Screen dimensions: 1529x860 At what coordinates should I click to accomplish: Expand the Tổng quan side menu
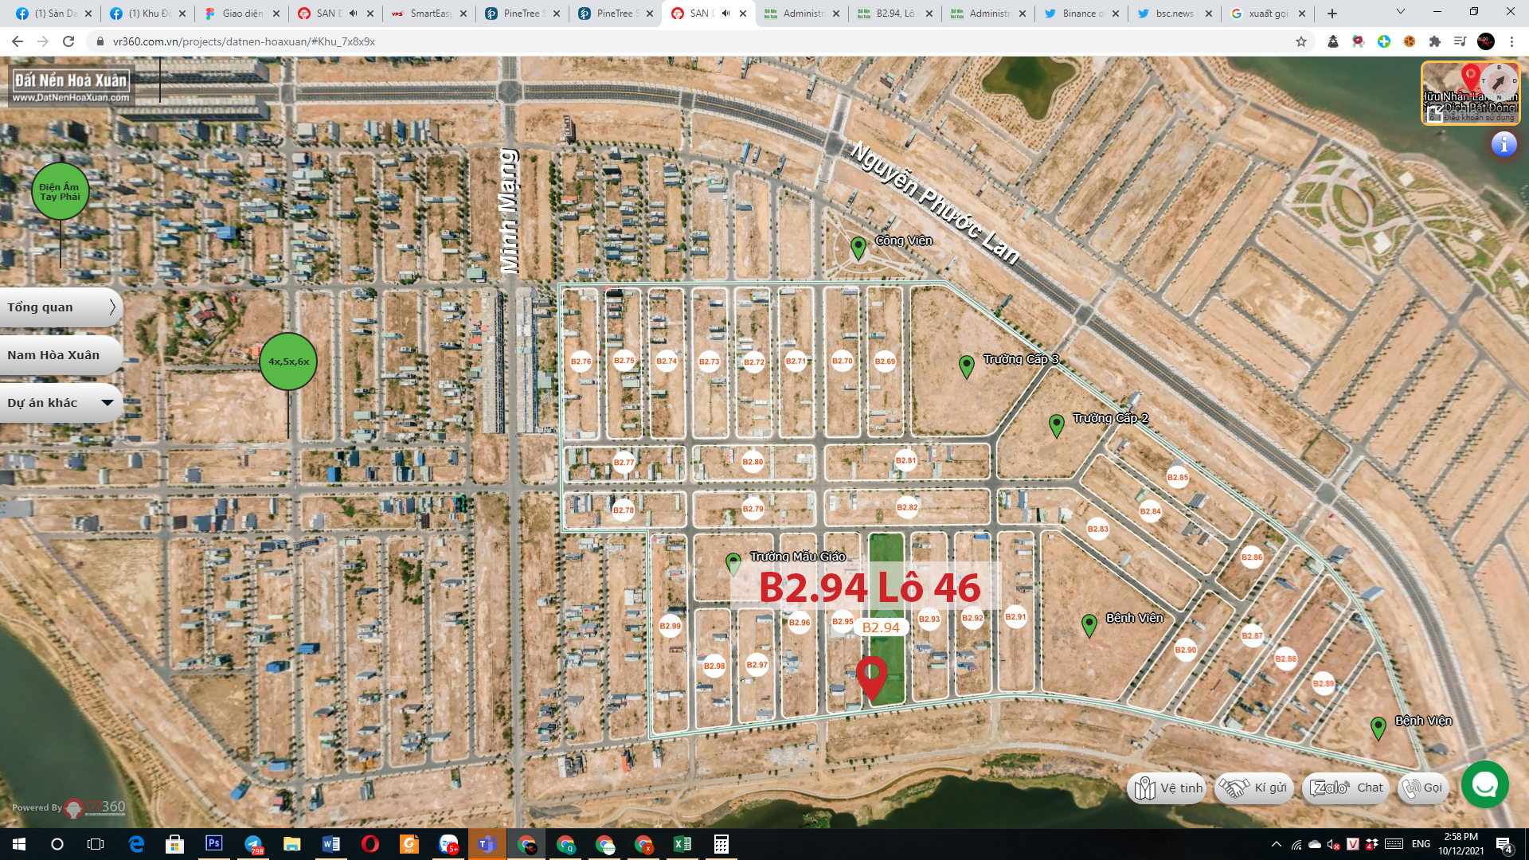click(x=61, y=307)
